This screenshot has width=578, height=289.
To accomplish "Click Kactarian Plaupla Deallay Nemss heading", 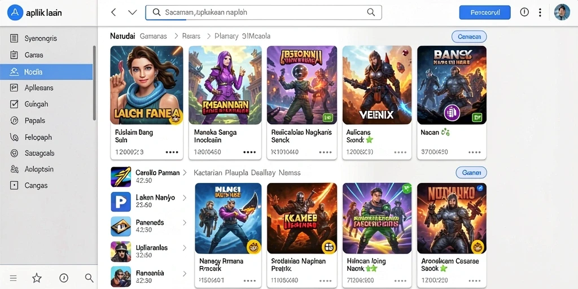I will pyautogui.click(x=247, y=173).
